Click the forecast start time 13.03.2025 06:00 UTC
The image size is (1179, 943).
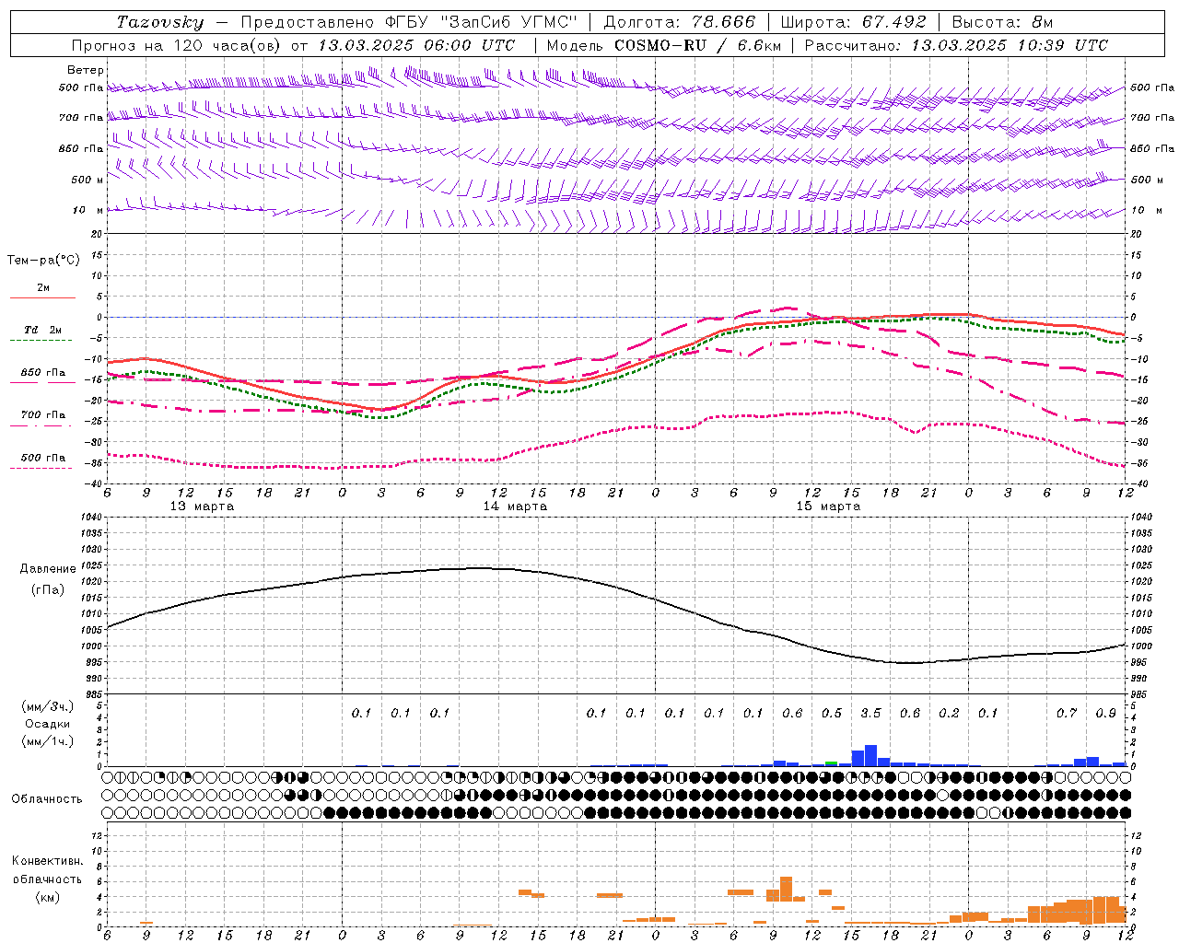click(x=416, y=45)
